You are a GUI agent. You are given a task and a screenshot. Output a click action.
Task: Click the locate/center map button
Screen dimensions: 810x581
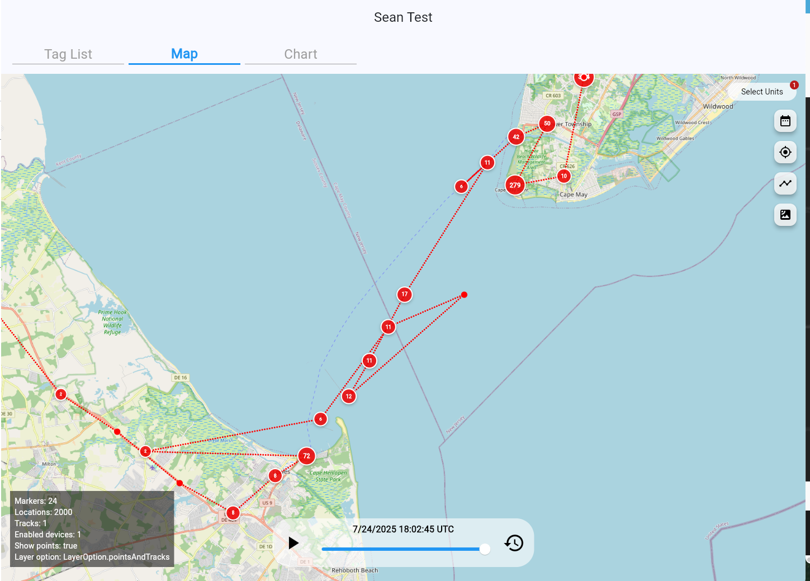785,152
